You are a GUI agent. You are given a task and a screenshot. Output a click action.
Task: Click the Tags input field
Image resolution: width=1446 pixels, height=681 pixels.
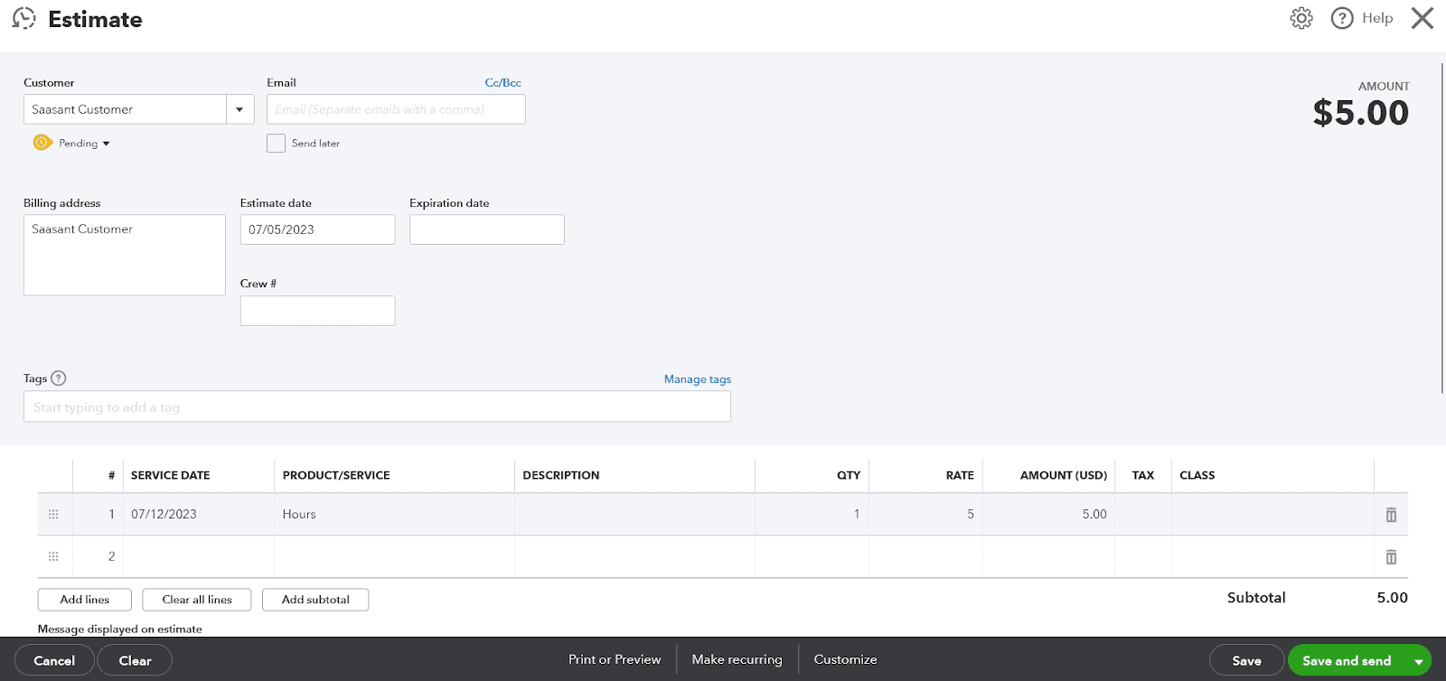click(377, 406)
